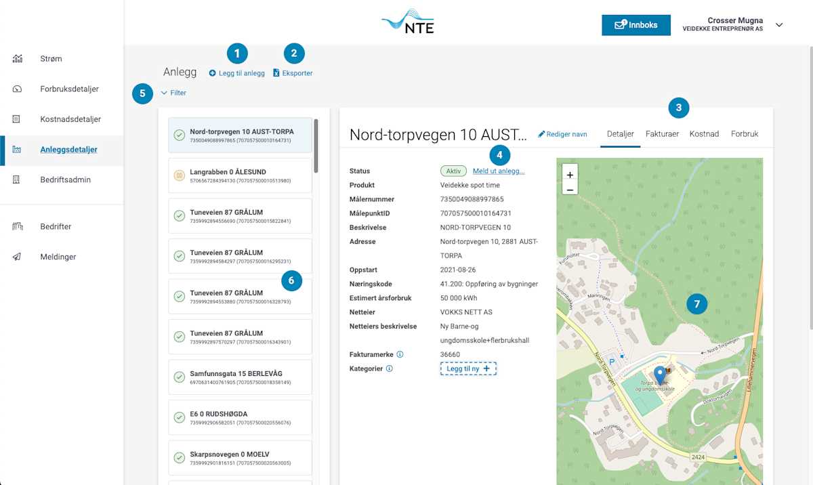Open the Kostnad tab
813x485 pixels.
coord(704,134)
